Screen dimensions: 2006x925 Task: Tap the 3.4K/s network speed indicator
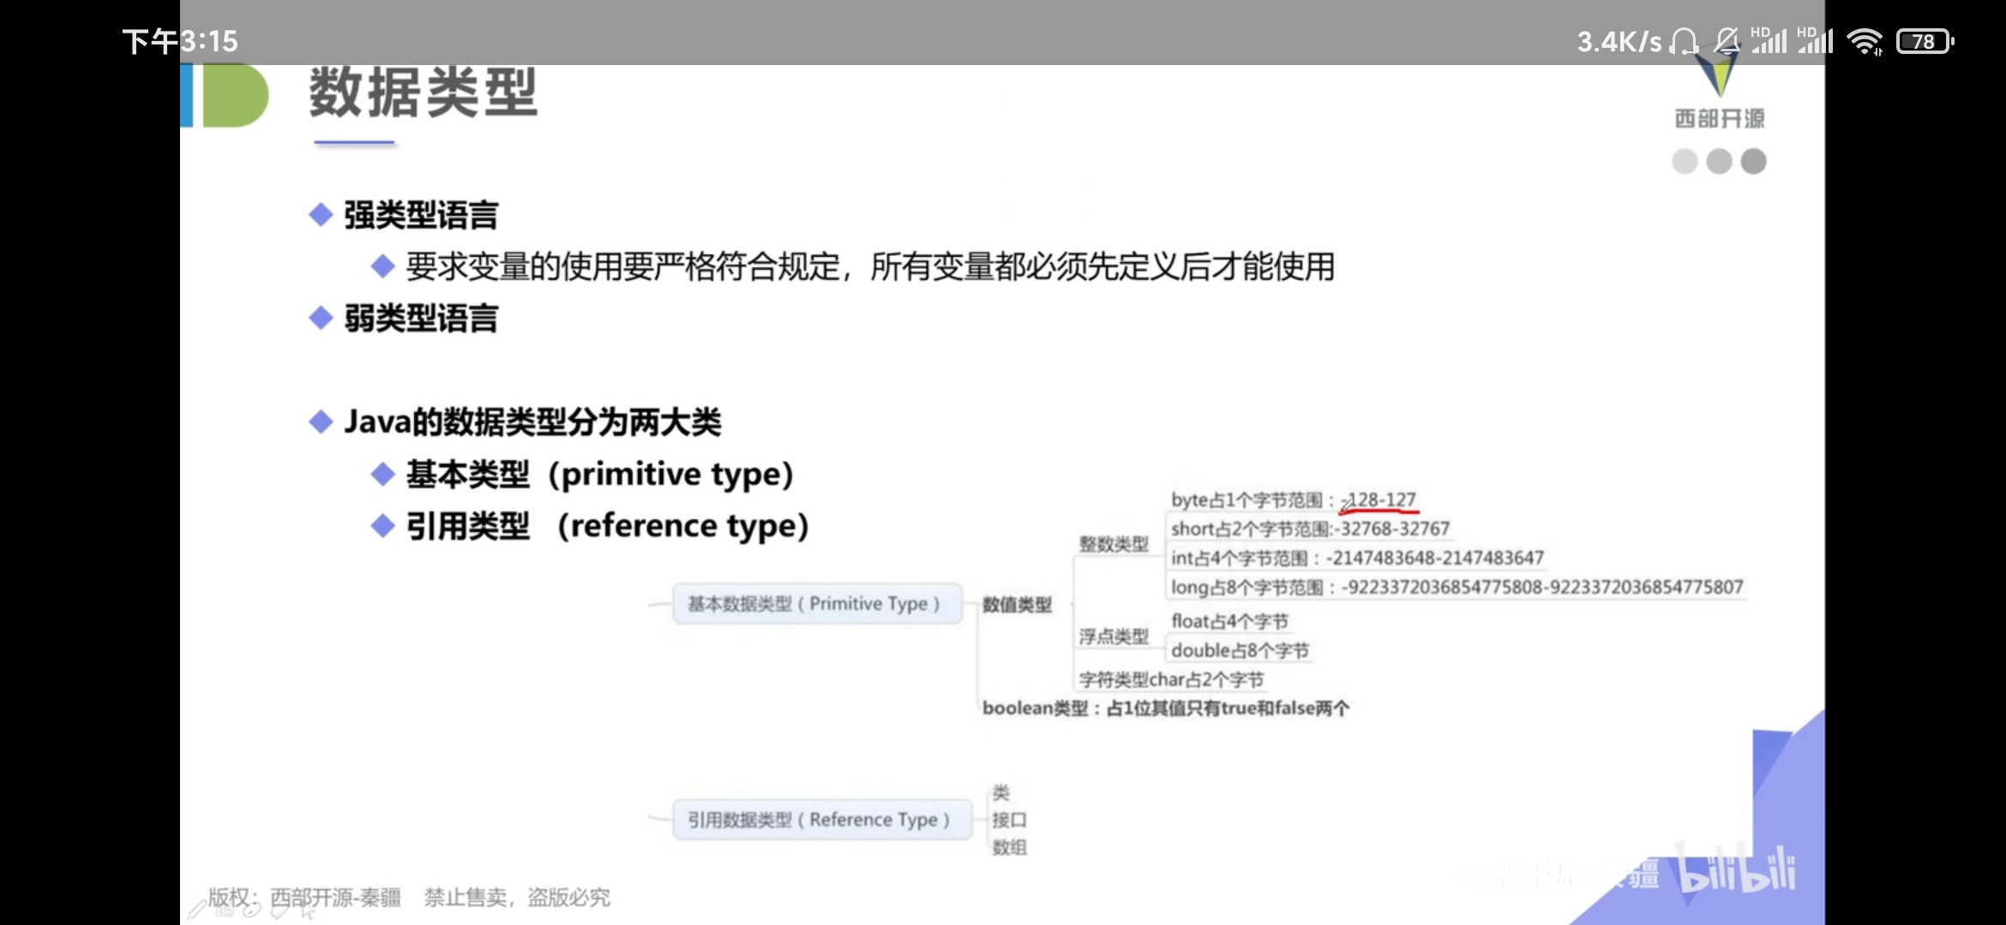(x=1619, y=41)
